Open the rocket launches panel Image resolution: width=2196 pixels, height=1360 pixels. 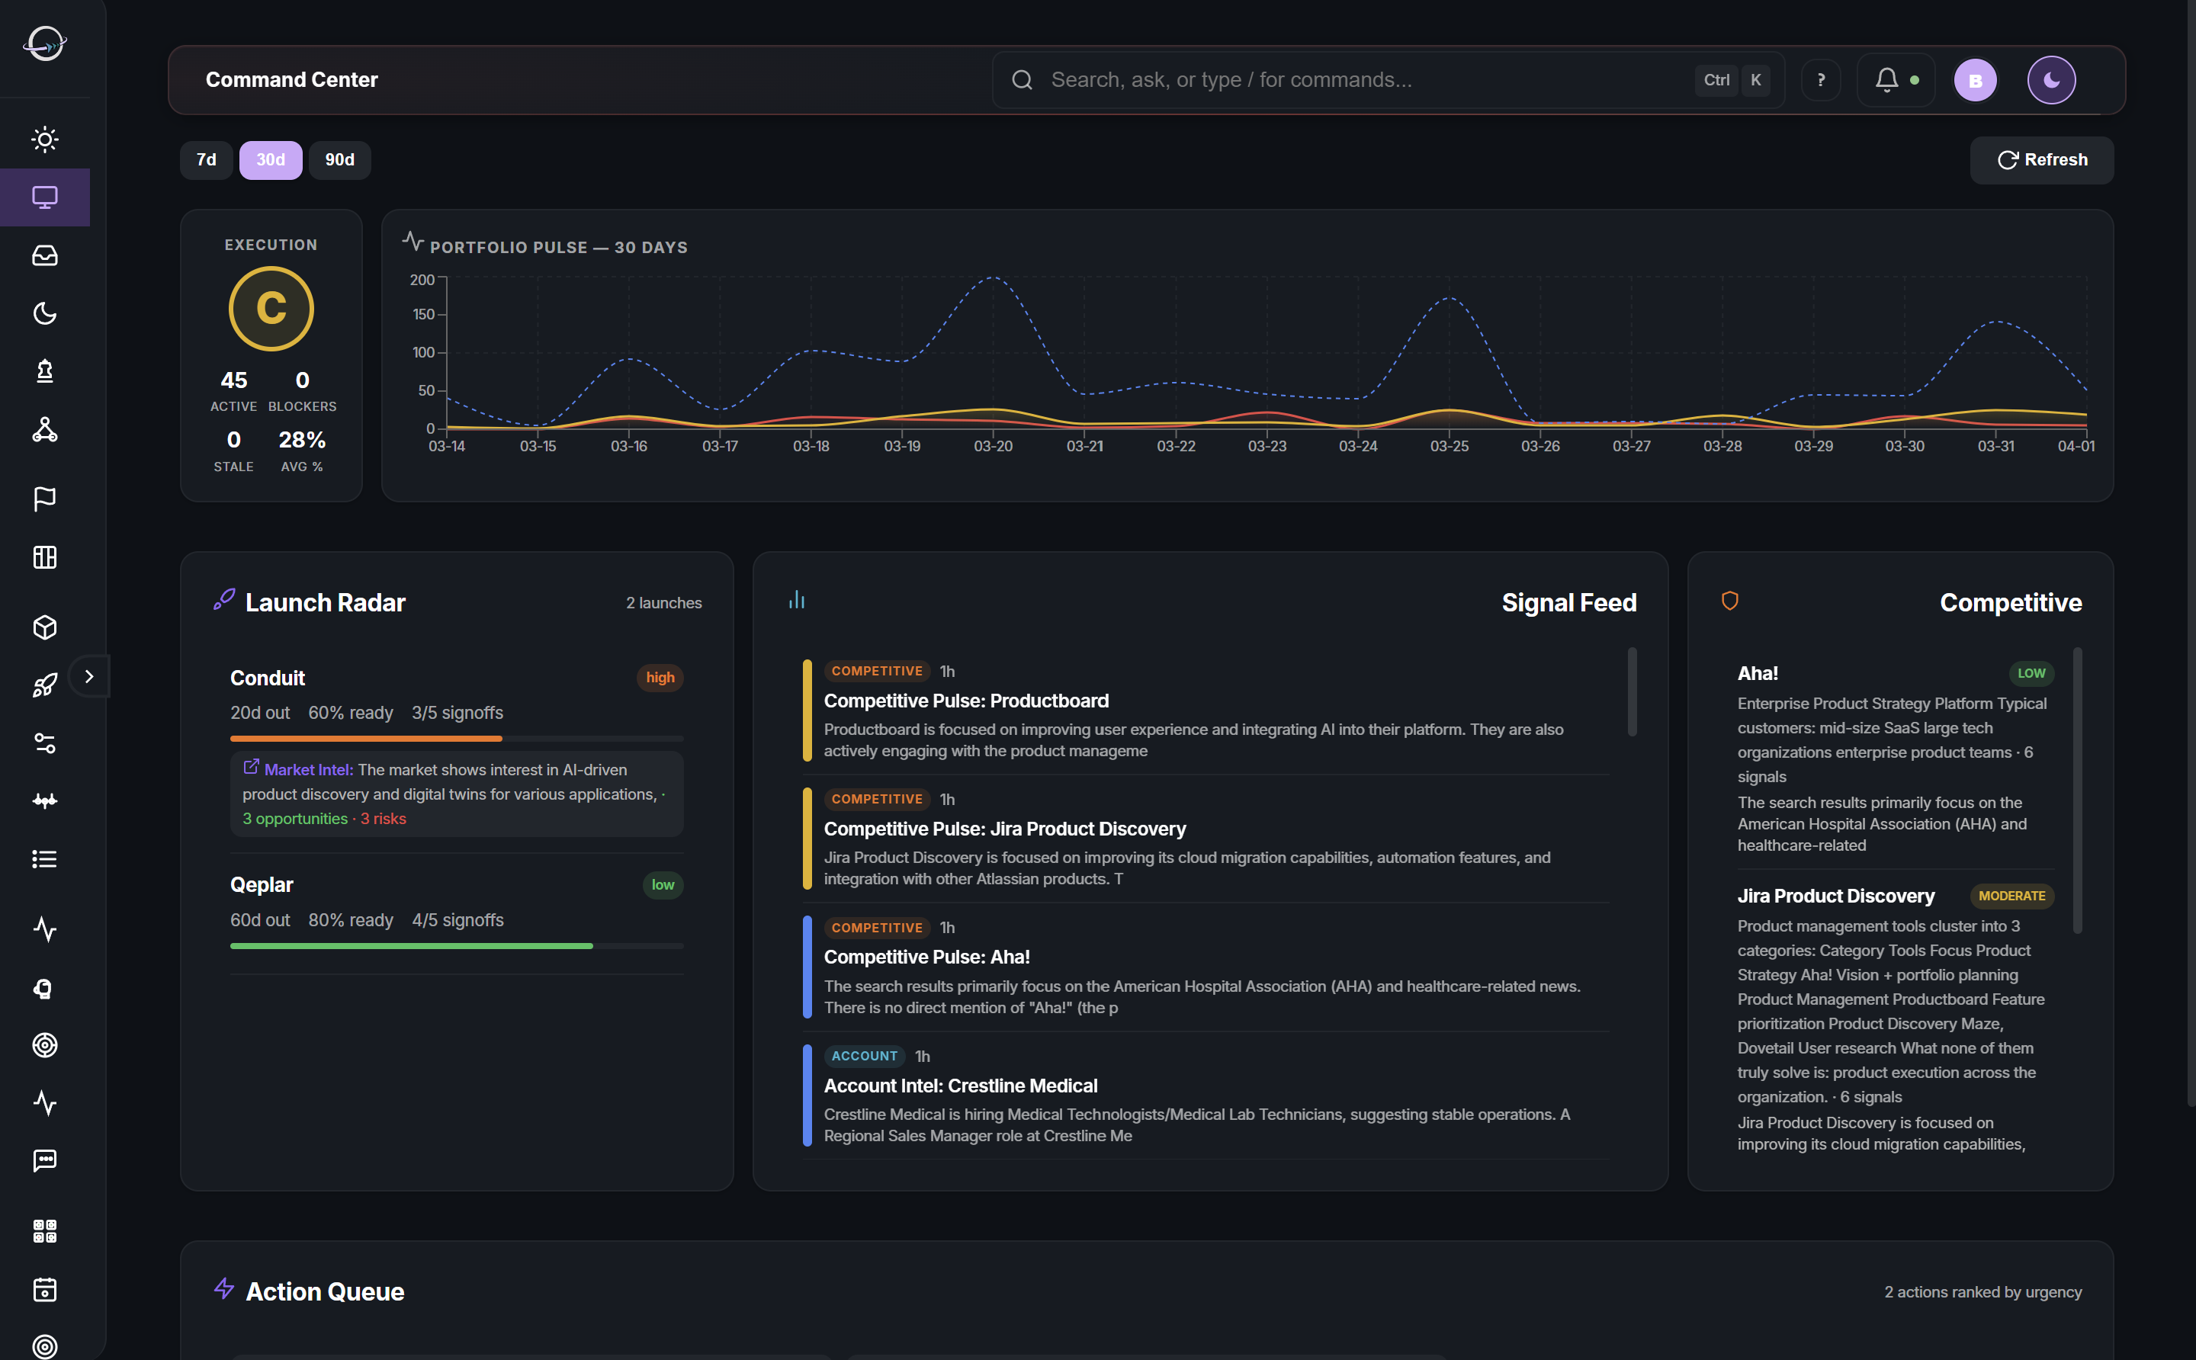45,684
